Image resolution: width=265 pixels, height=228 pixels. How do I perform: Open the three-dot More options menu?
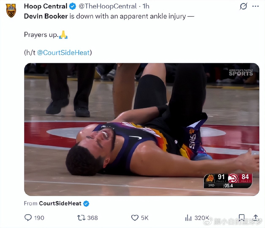256,6
